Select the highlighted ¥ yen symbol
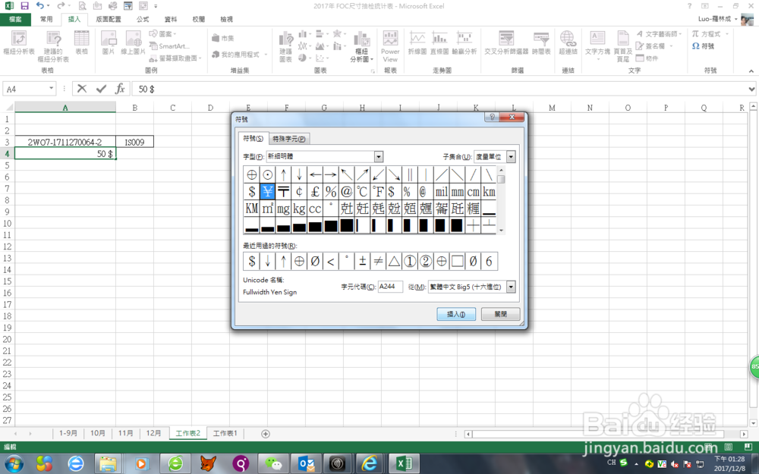This screenshot has width=759, height=474. 268,192
